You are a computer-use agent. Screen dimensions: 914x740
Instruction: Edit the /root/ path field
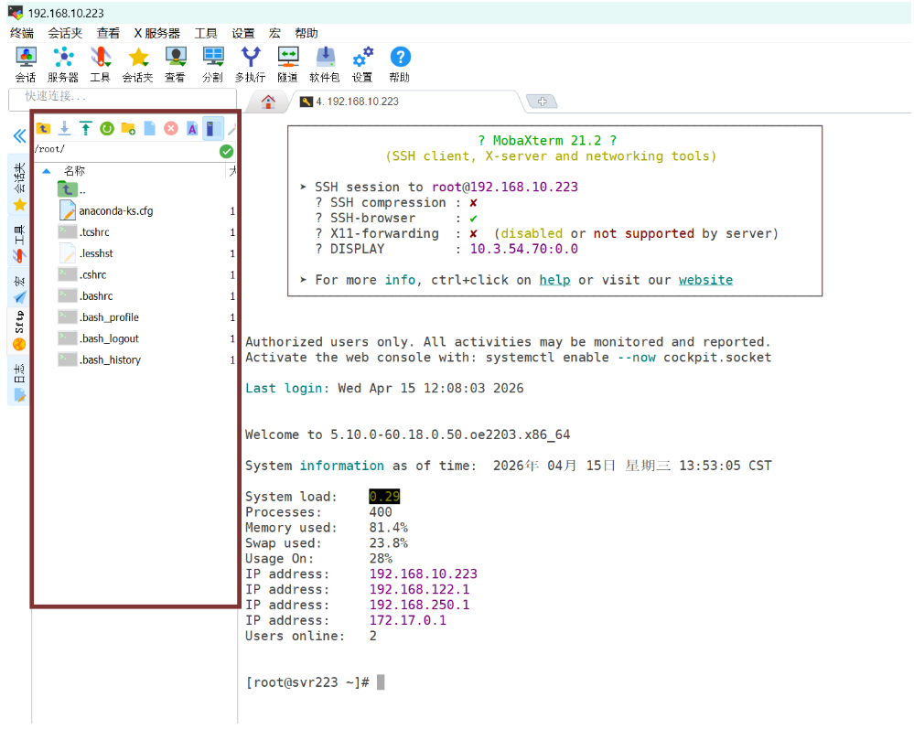pyautogui.click(x=125, y=150)
